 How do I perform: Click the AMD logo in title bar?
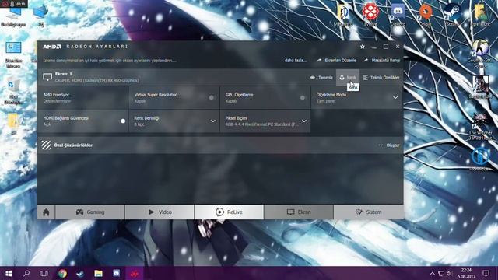coord(52,47)
